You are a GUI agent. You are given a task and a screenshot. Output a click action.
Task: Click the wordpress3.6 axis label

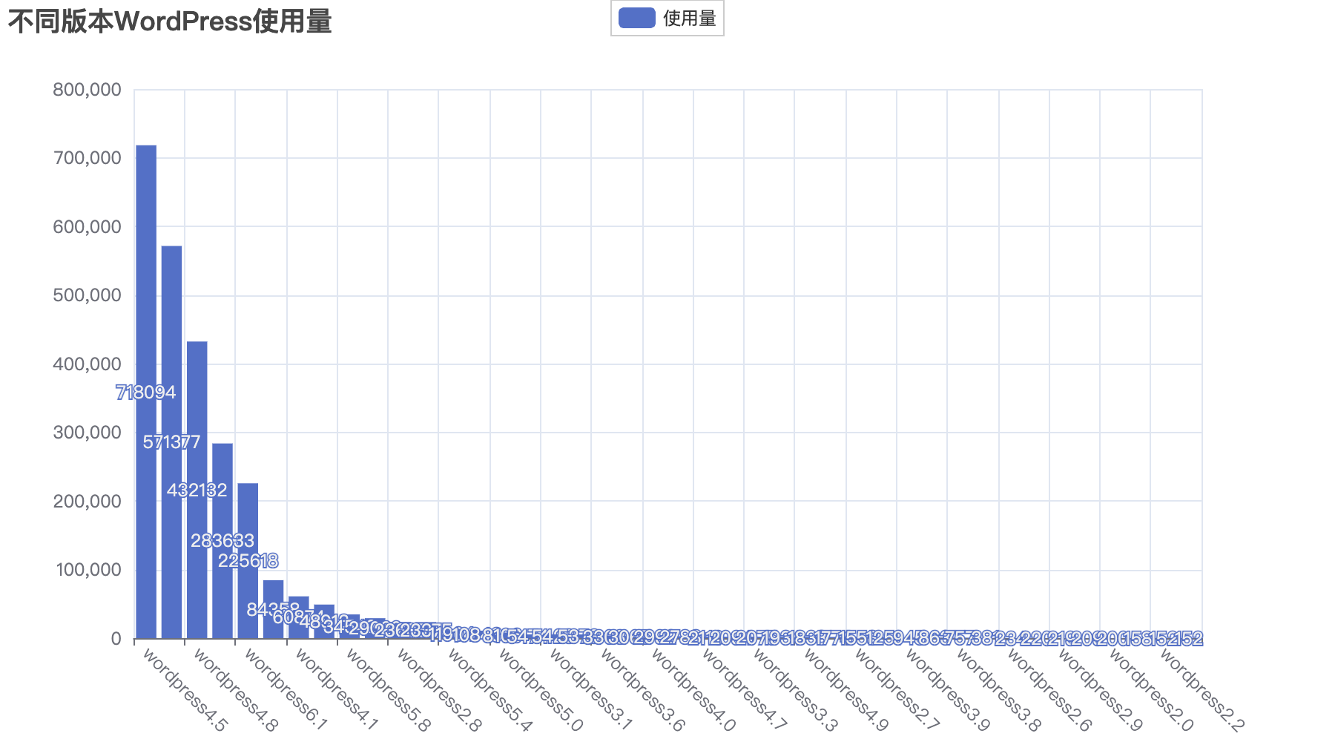click(x=642, y=690)
